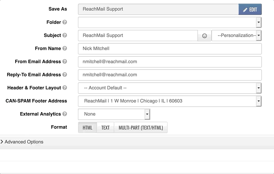Show help for Header & Footer Layout
The height and width of the screenshot is (174, 274).
click(64, 88)
